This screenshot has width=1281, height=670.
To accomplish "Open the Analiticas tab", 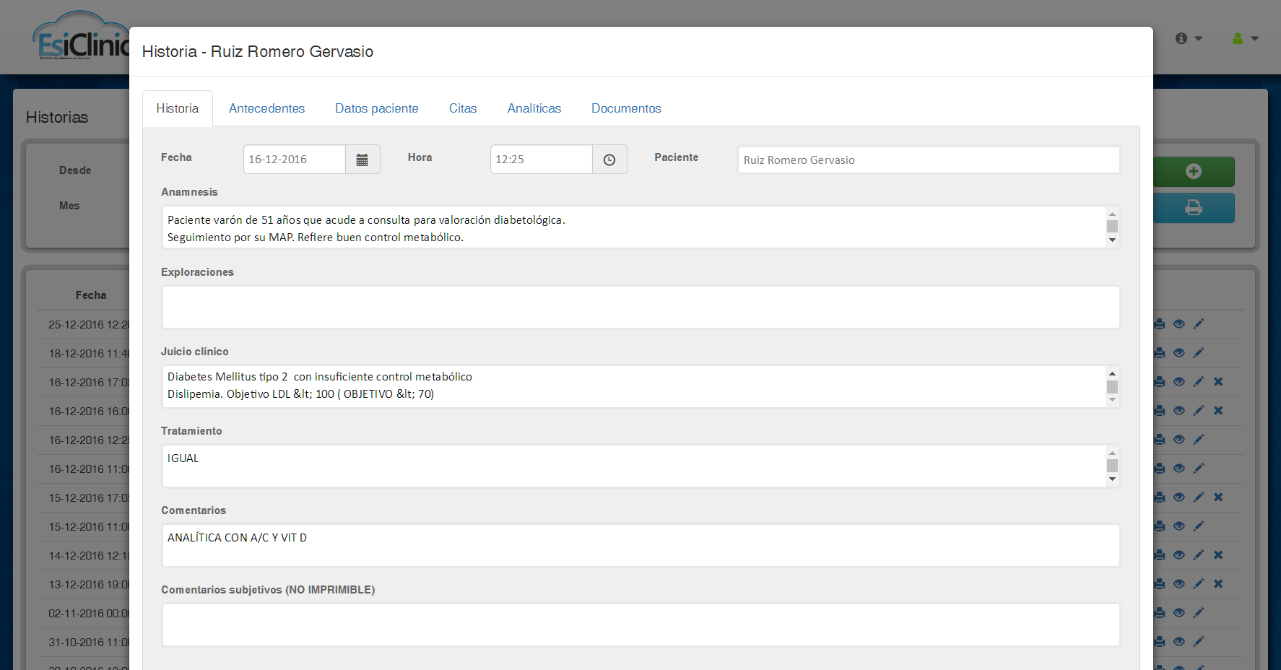I will [534, 108].
